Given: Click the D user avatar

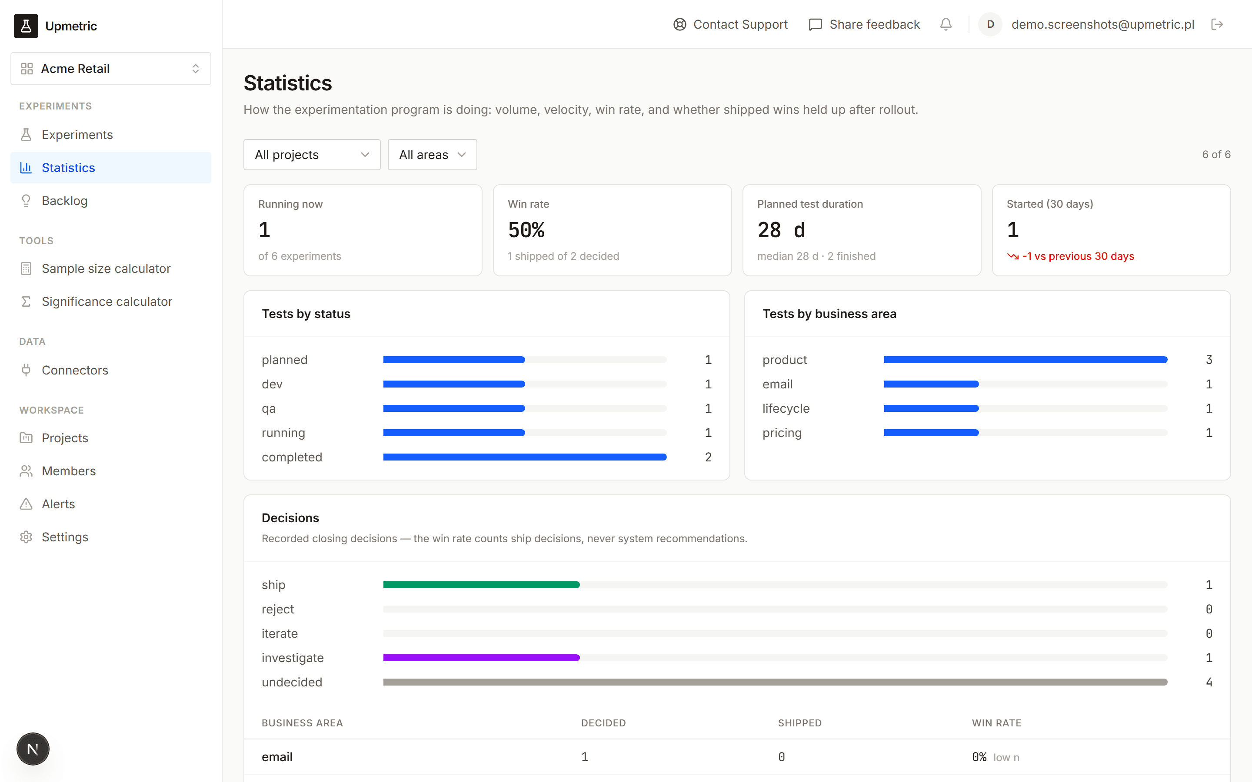Looking at the screenshot, I should coord(990,24).
